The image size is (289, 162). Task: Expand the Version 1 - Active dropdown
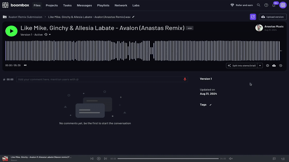pos(50,35)
